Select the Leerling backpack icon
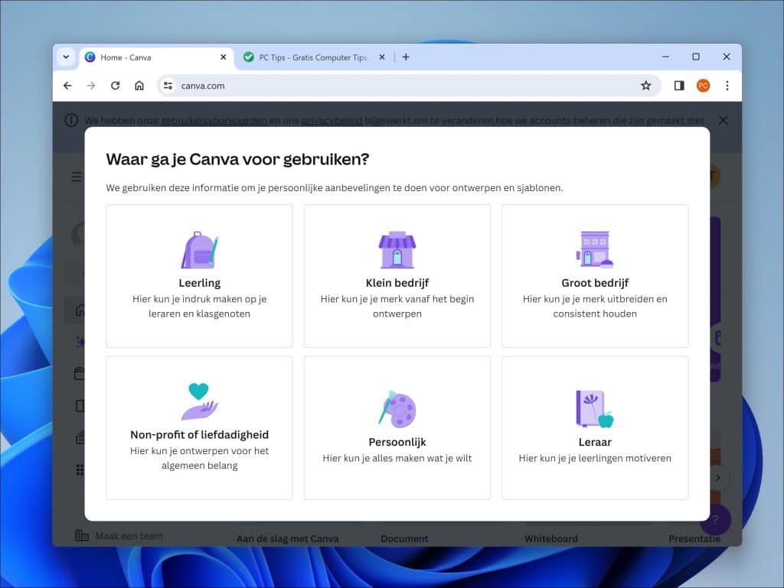The image size is (784, 588). tap(200, 250)
